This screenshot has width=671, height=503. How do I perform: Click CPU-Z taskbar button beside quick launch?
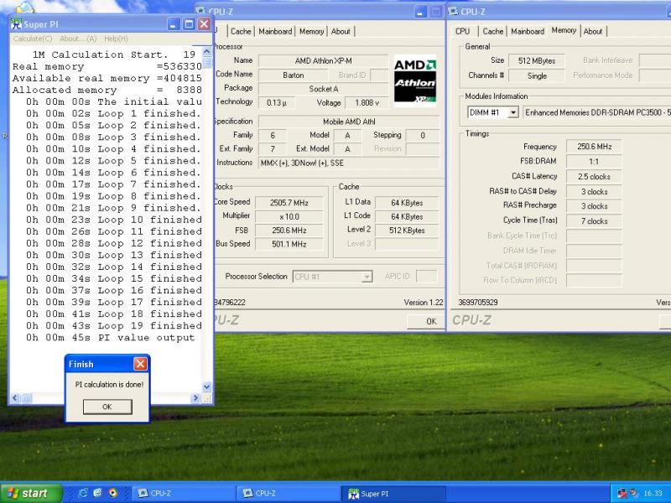[x=183, y=493]
